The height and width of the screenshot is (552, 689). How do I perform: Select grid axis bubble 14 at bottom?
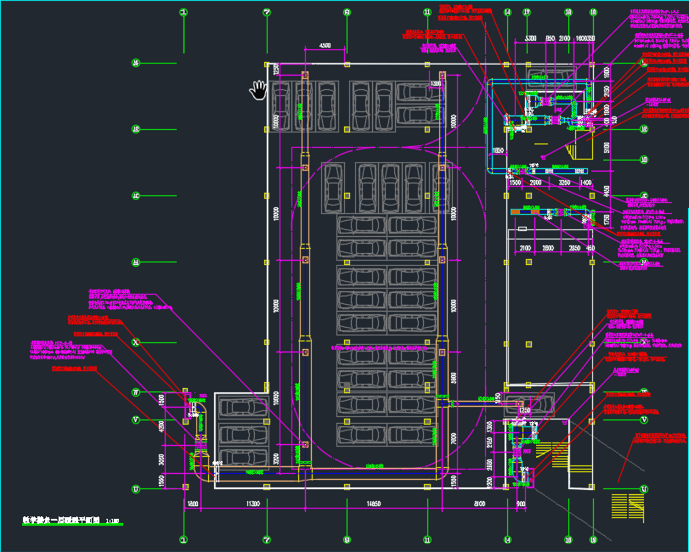coord(507,539)
